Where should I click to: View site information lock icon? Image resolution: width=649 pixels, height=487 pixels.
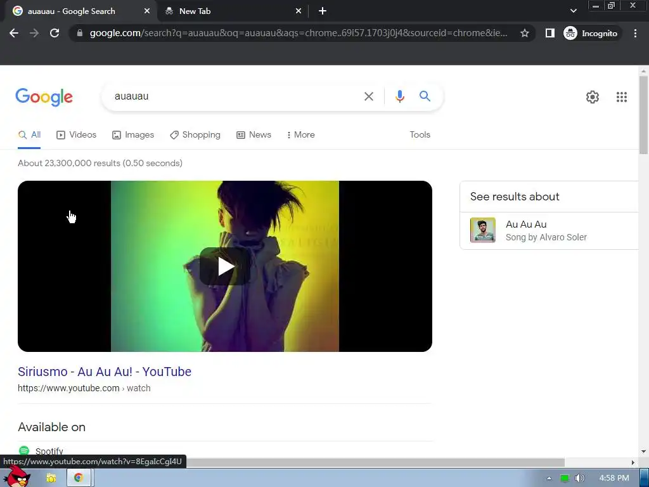(x=80, y=33)
